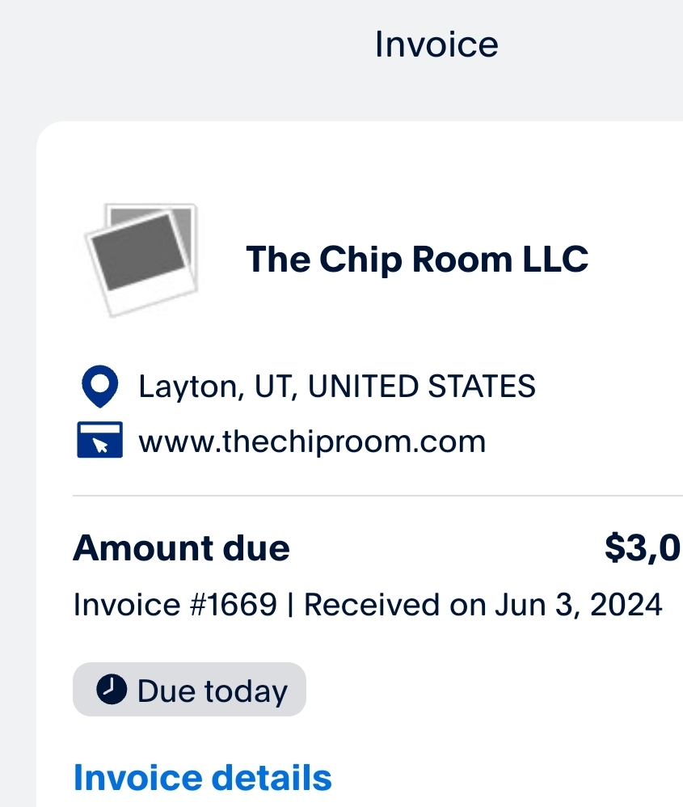Click the blue location pin icon
Screen dimensions: 683x807
(100, 387)
